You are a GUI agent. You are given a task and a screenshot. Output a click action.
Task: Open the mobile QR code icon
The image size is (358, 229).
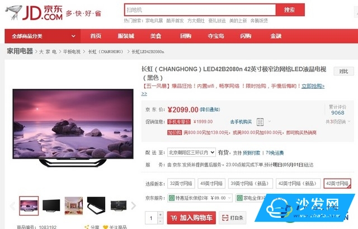(x=260, y=122)
